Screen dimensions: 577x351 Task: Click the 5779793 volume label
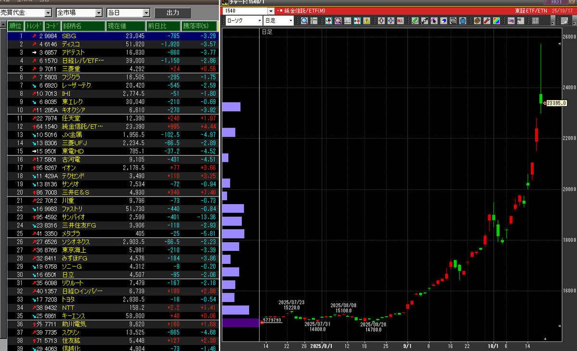pyautogui.click(x=272, y=320)
